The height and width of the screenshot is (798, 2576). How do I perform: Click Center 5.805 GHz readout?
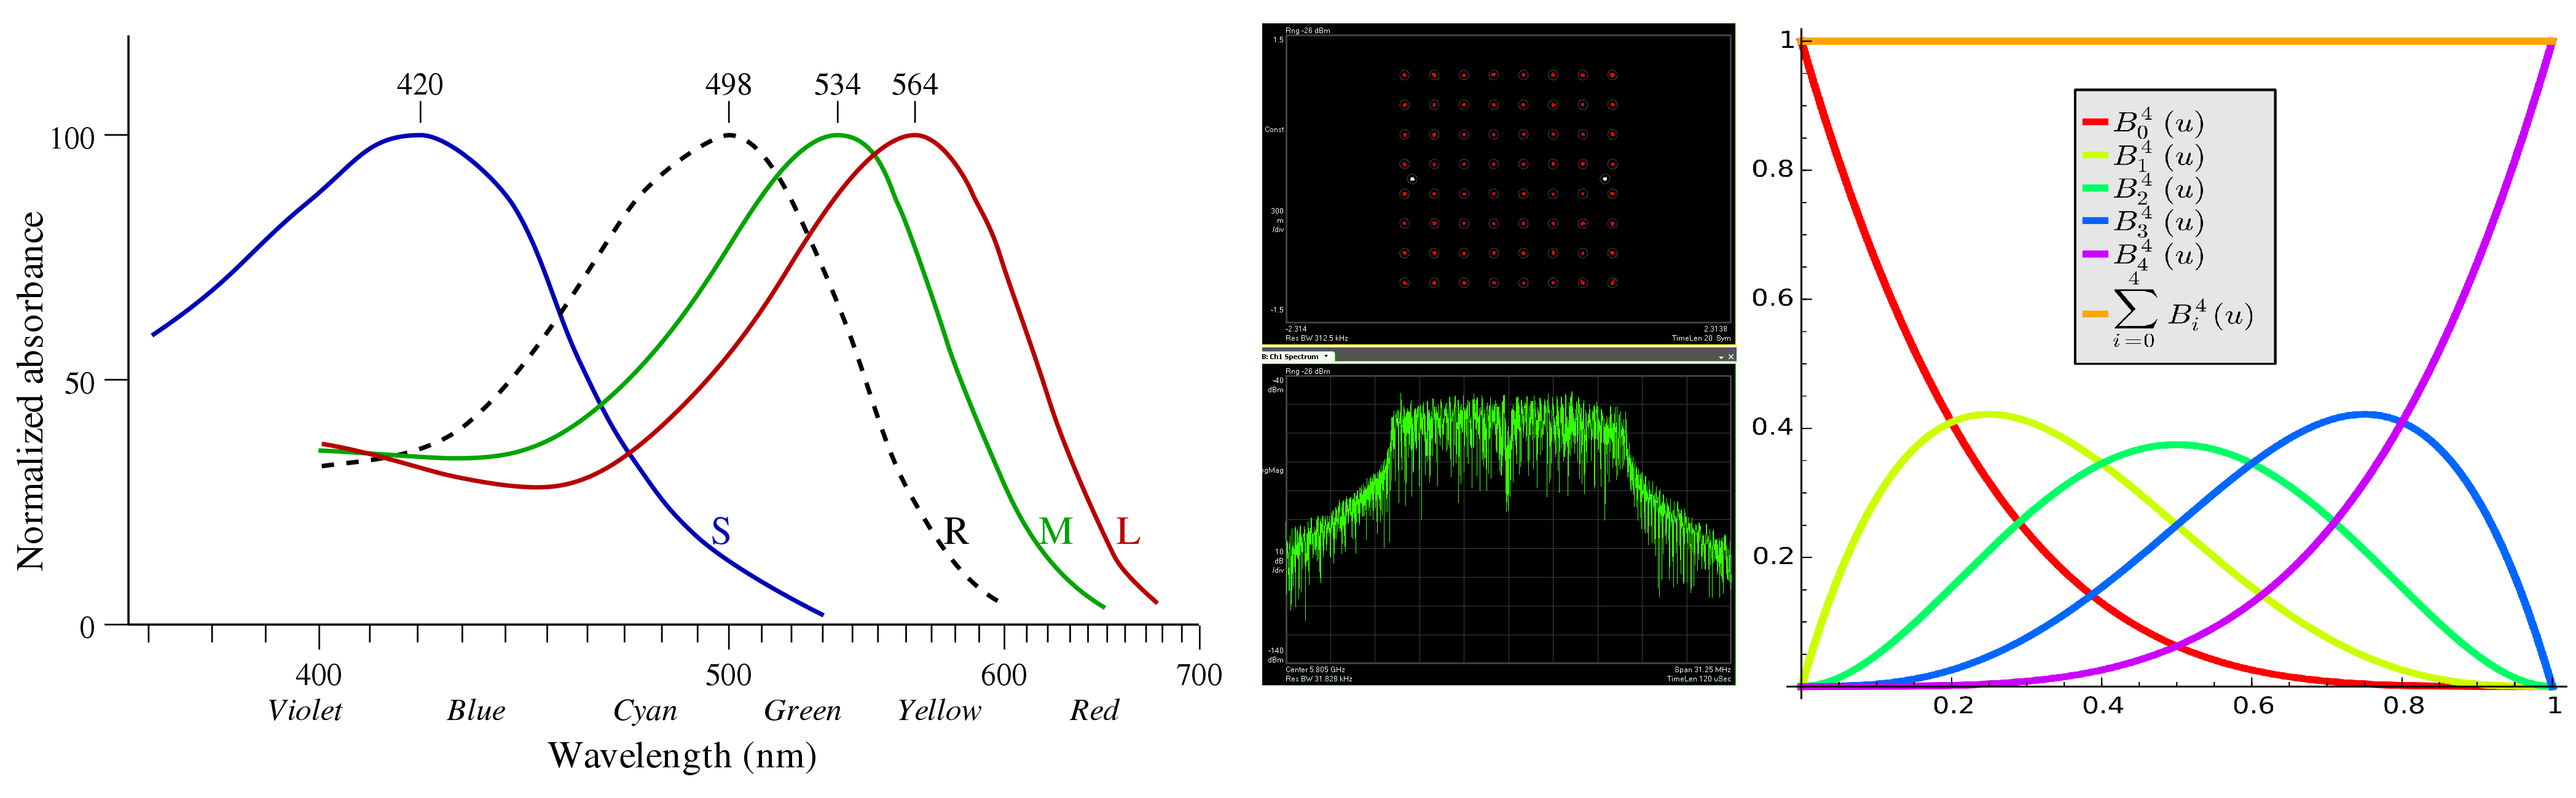[x=1315, y=670]
